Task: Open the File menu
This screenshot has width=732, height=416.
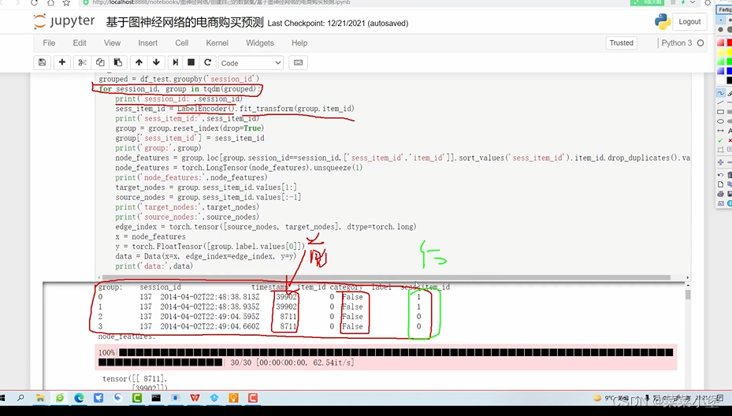Action: coord(49,43)
